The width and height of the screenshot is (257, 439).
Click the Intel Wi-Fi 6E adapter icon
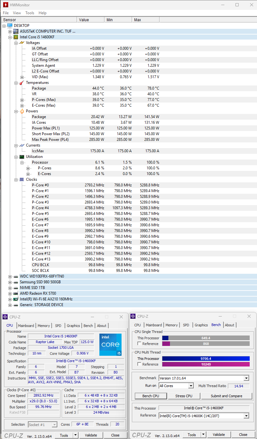coord(16,299)
